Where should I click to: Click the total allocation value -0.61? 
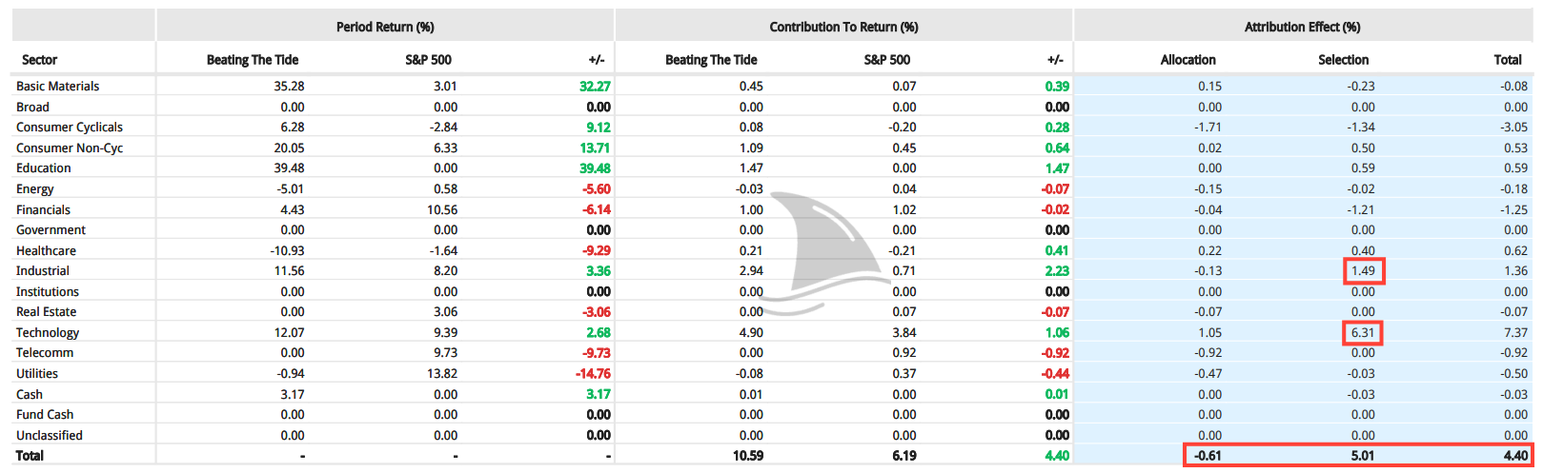click(1208, 456)
